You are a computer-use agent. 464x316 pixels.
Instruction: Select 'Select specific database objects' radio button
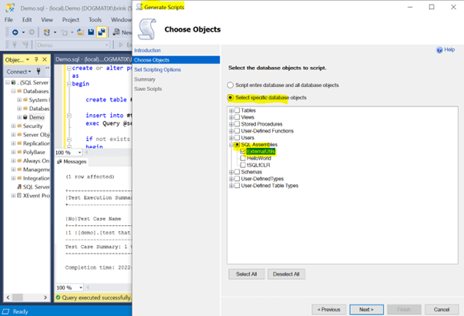click(x=230, y=97)
